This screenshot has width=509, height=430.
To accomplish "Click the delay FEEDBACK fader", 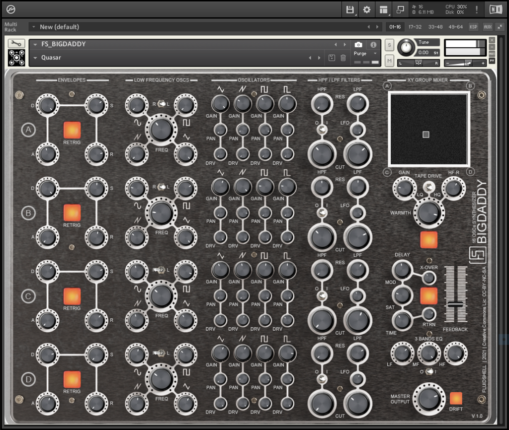I will tap(456, 304).
